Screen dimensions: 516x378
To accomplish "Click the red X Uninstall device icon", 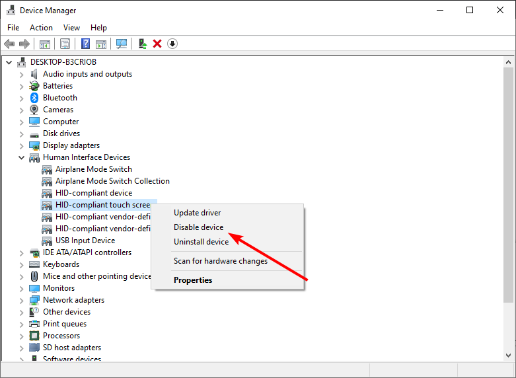I will coord(157,44).
